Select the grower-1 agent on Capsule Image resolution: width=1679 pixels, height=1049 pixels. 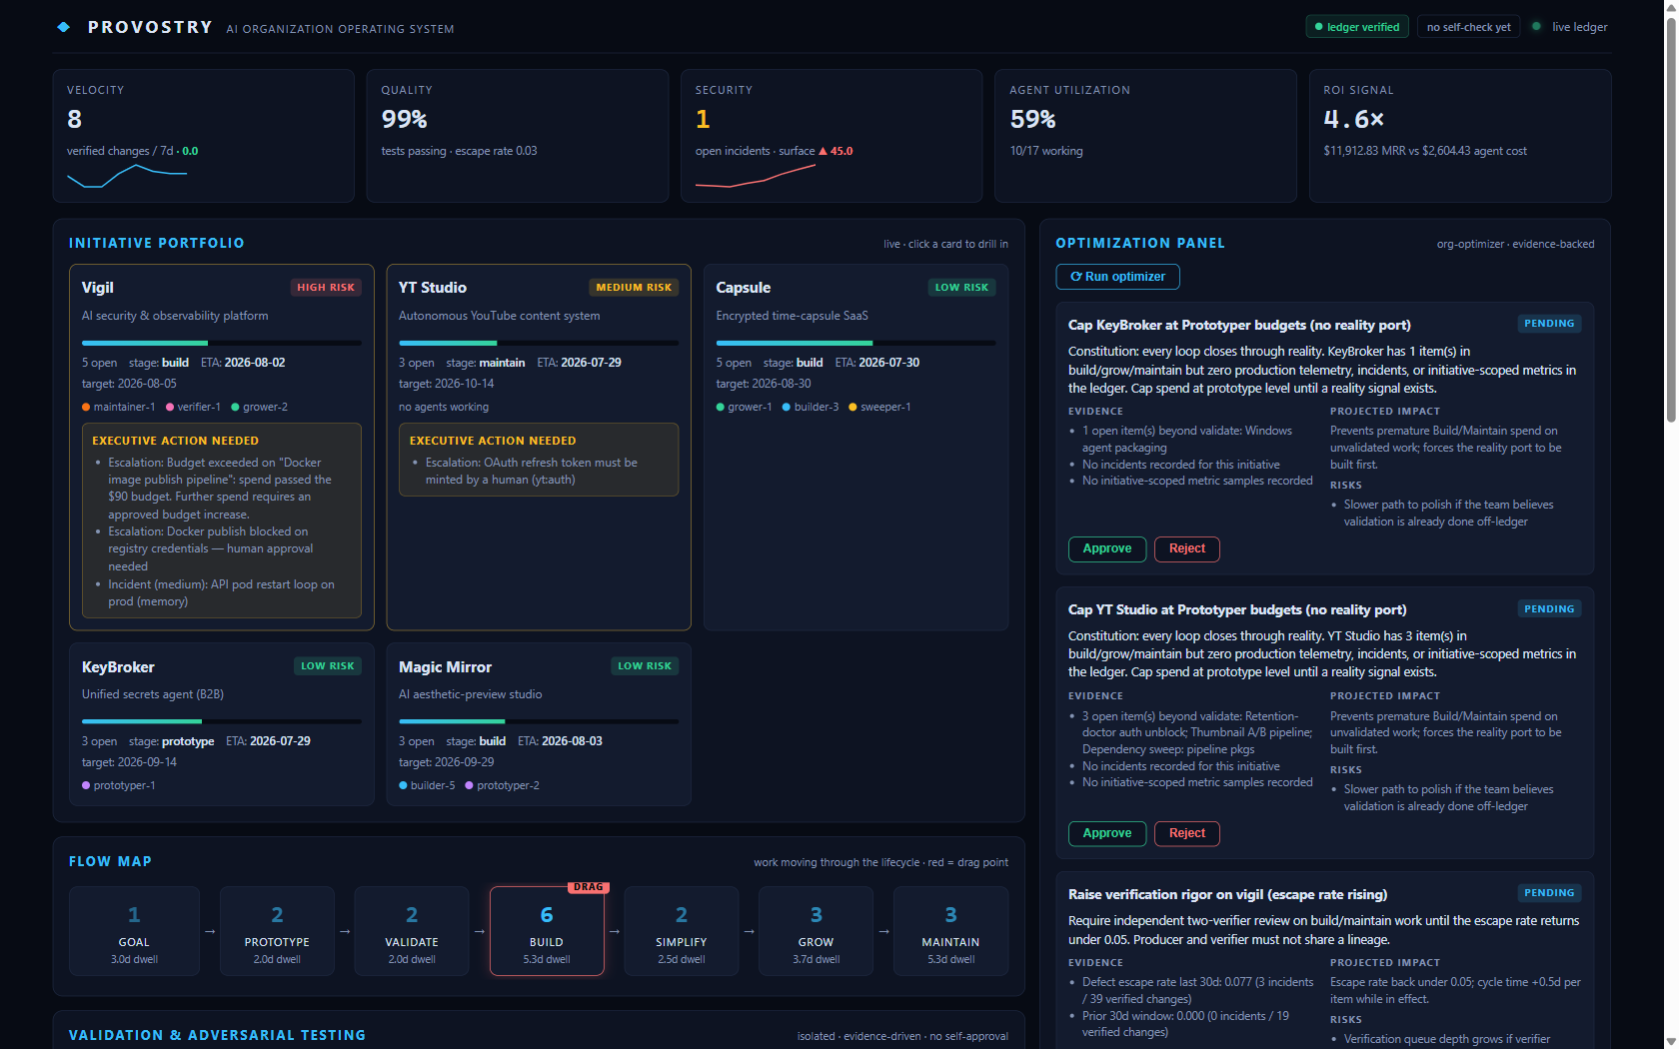744,407
